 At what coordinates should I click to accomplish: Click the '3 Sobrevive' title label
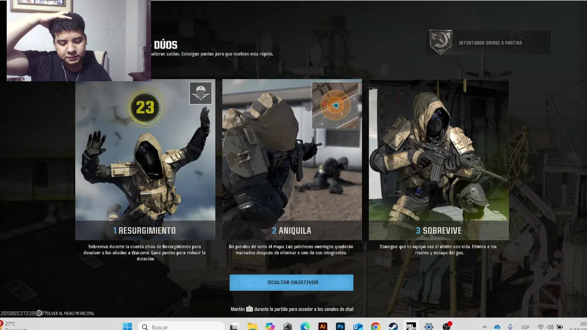(x=439, y=231)
